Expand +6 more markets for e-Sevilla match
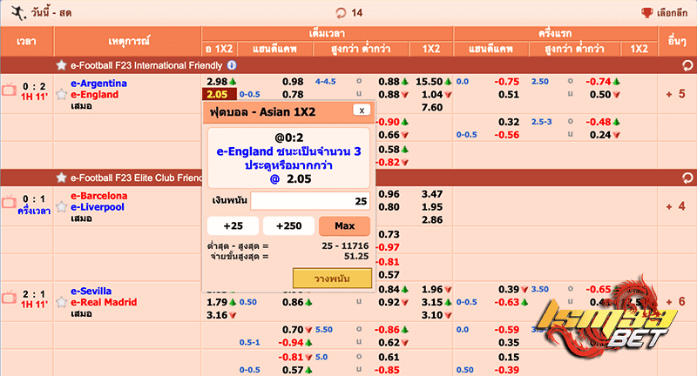 point(676,302)
